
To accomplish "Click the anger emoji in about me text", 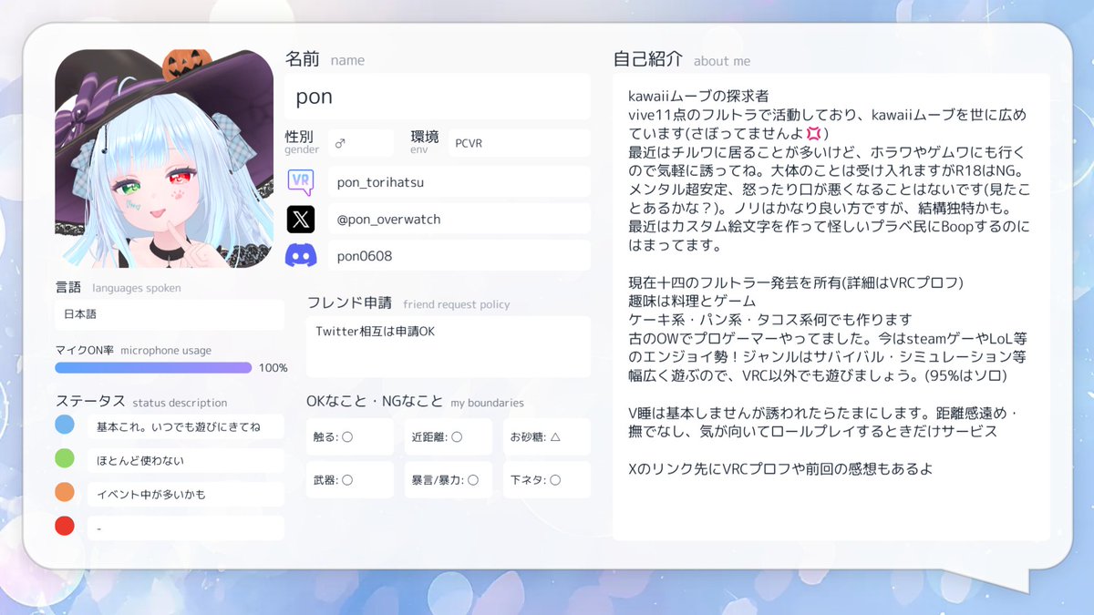I will [x=813, y=134].
